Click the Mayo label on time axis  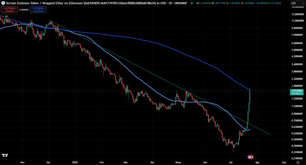click(178, 162)
